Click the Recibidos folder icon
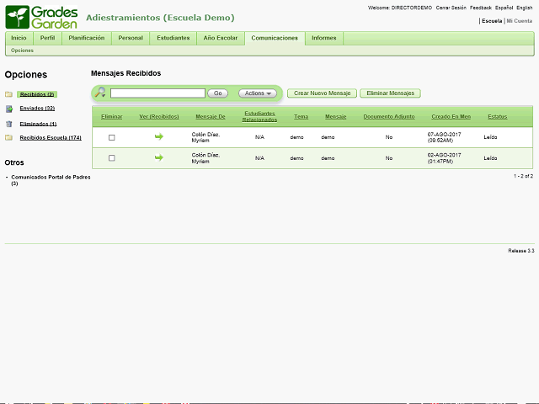 pos(8,94)
